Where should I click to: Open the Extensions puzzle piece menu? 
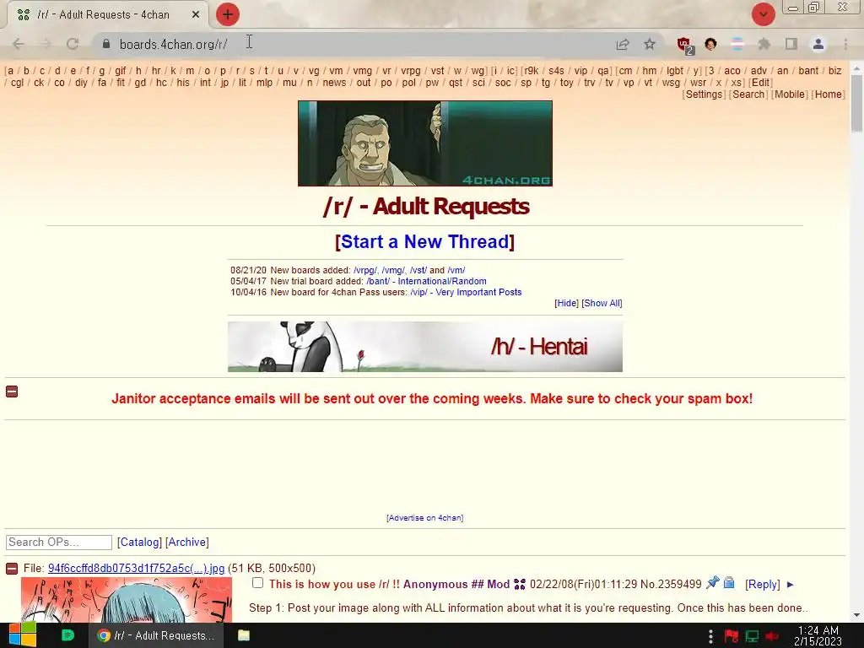tap(764, 44)
